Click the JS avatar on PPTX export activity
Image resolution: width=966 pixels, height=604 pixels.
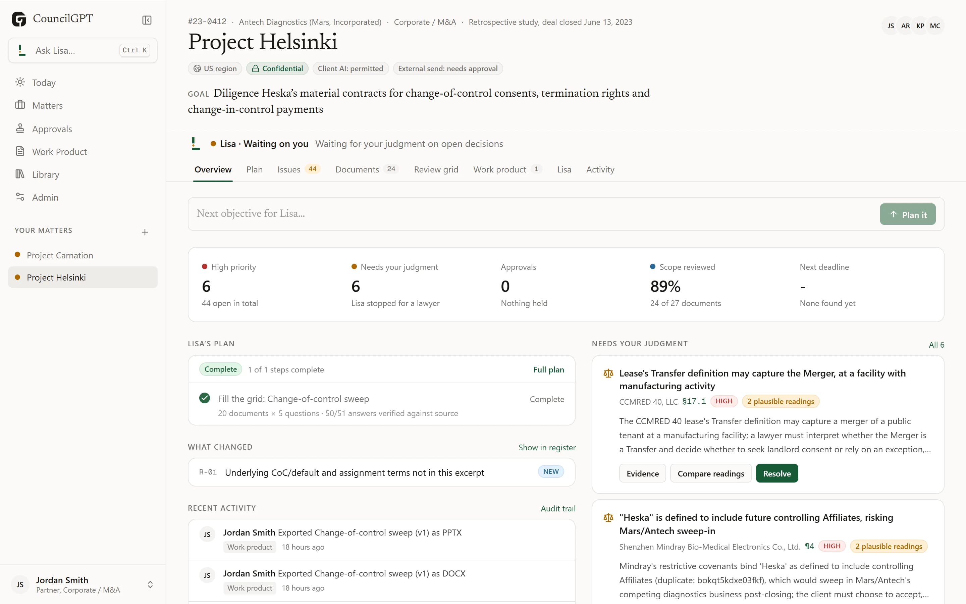click(207, 535)
